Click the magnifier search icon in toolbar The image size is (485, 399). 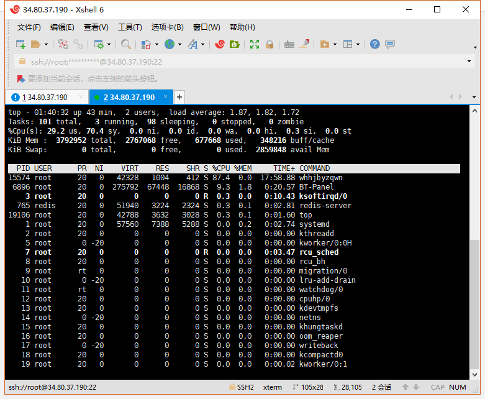(126, 44)
